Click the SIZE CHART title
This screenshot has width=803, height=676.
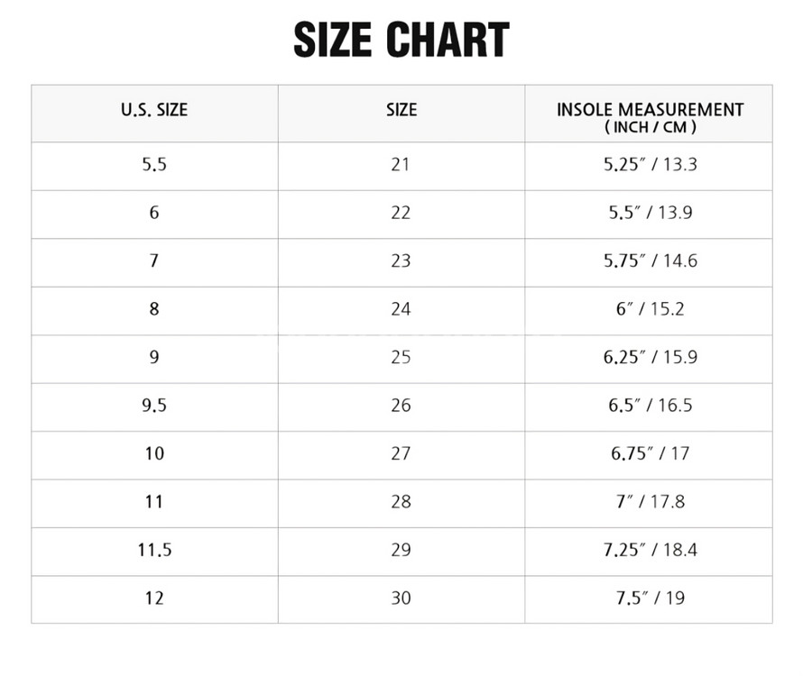[401, 40]
